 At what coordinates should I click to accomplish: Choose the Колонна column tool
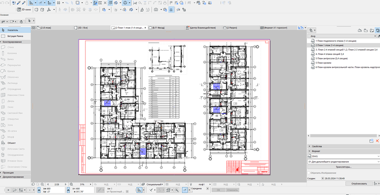click(x=15, y=53)
